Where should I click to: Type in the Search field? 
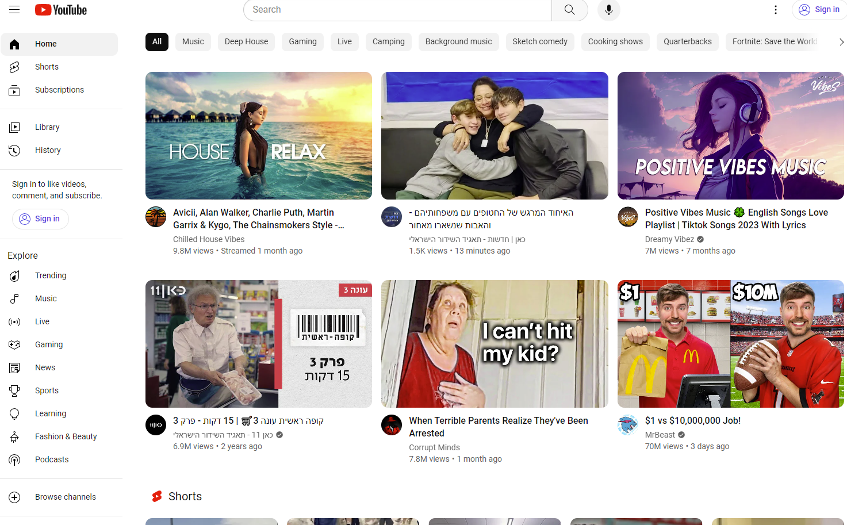click(397, 10)
